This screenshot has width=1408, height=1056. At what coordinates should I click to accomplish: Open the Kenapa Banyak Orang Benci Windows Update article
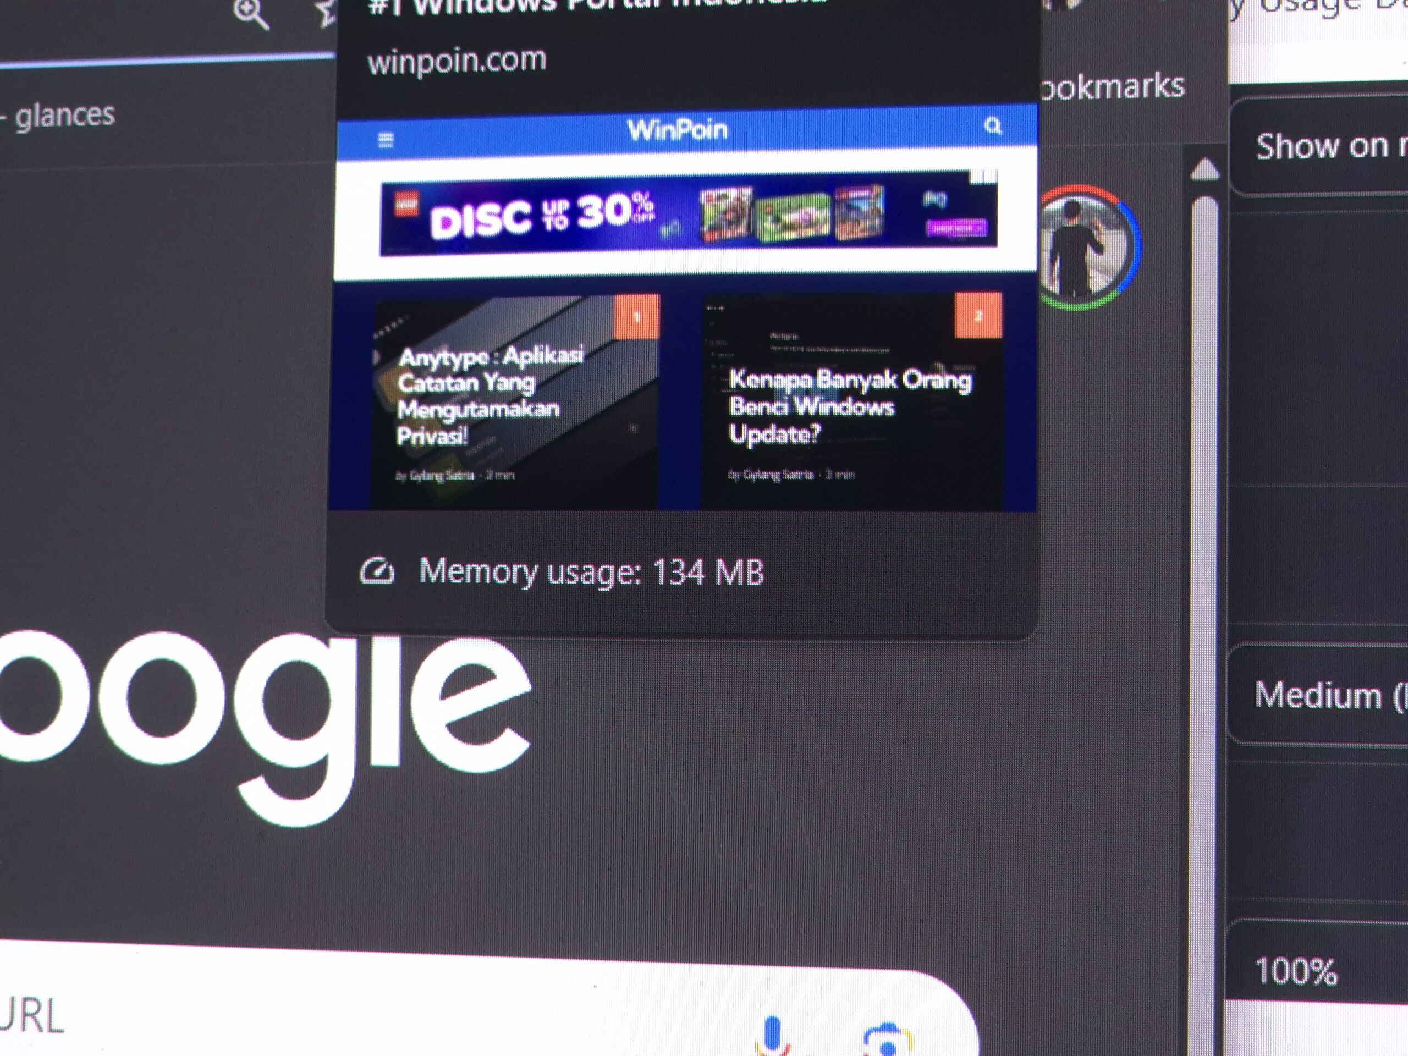tap(851, 402)
